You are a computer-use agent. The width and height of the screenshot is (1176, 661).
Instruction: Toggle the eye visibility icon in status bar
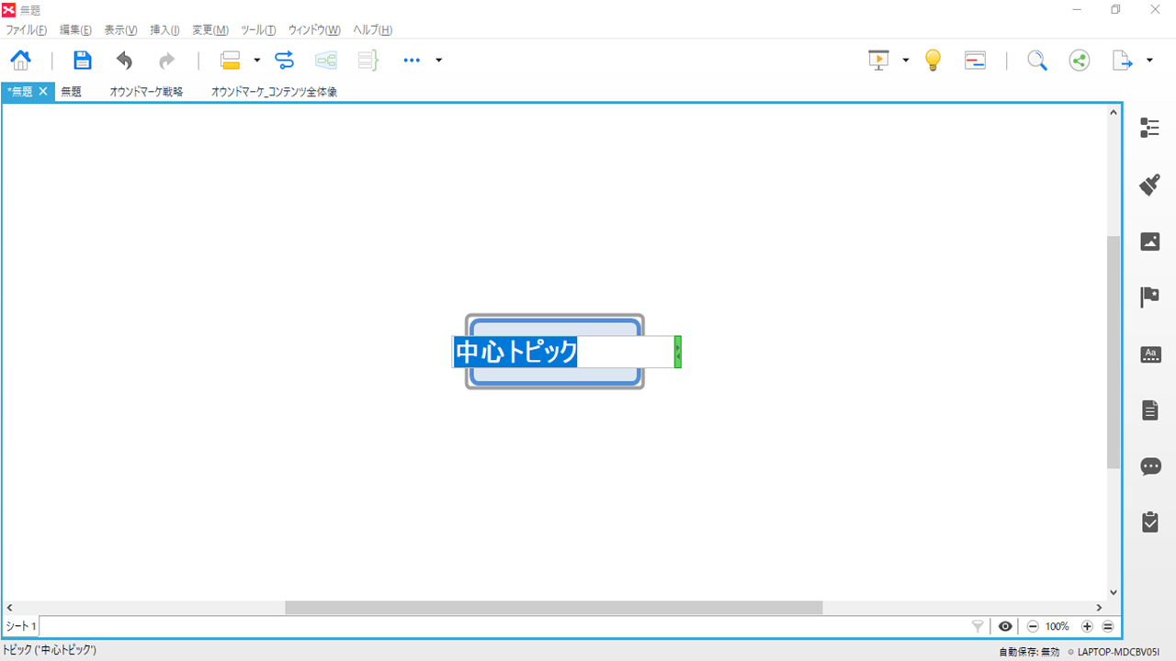1005,626
